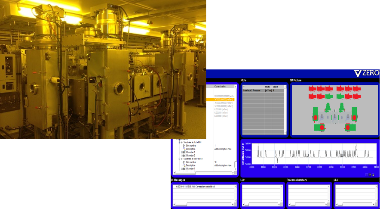This screenshot has height=209, width=380.
Task: Expand Chamber 2 under Substrate slot -1001
Action: click(182, 155)
